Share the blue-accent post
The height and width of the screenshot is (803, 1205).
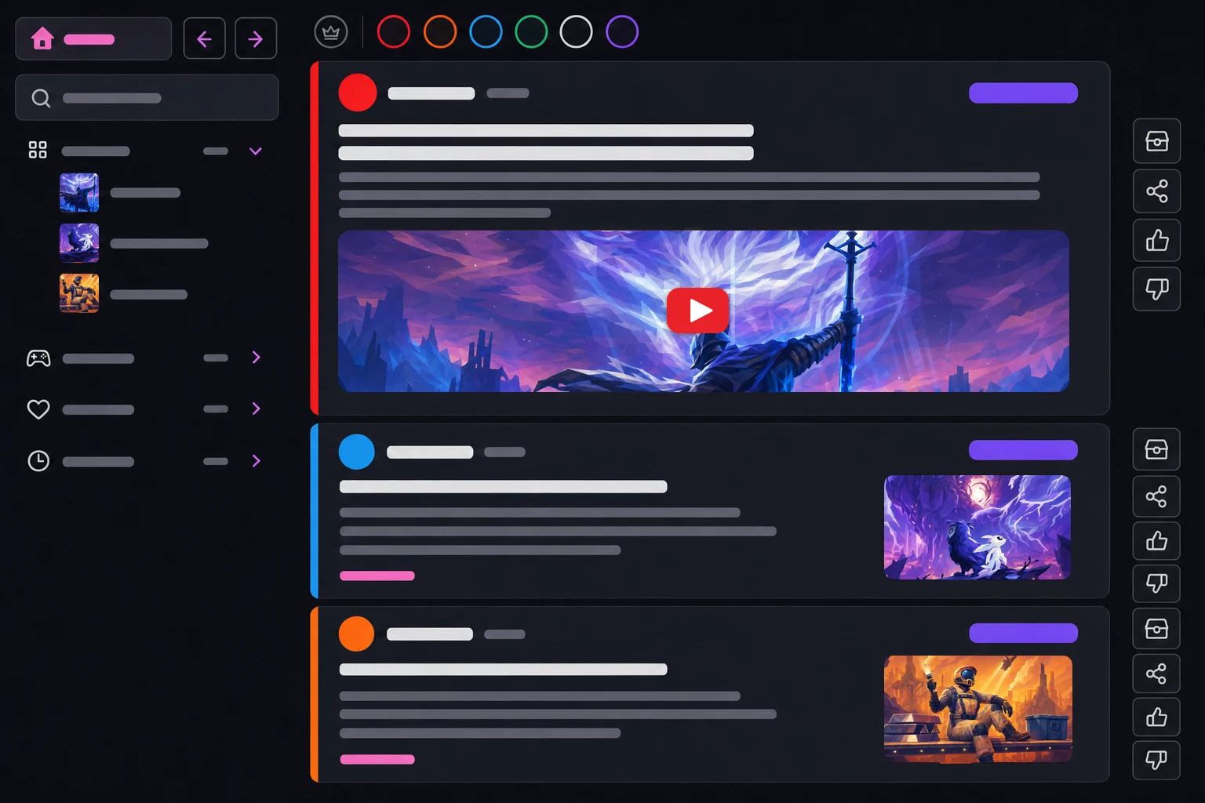1157,496
